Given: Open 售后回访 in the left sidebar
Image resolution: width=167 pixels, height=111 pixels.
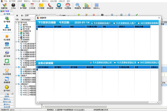Looking at the screenshot, I should pos(7,62).
